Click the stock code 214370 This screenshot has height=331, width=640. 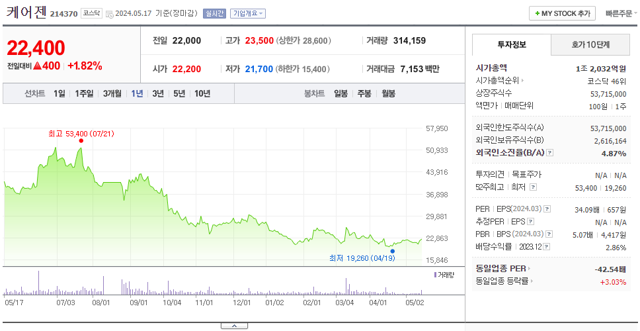[x=63, y=14]
